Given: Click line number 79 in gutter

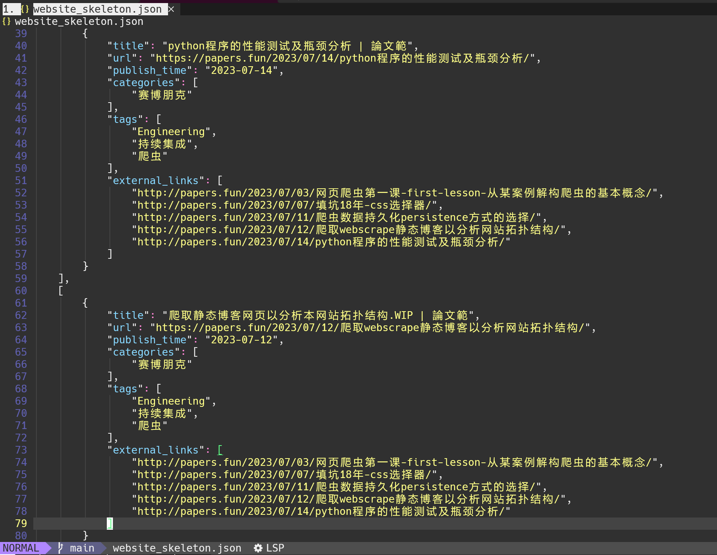Looking at the screenshot, I should click(21, 524).
